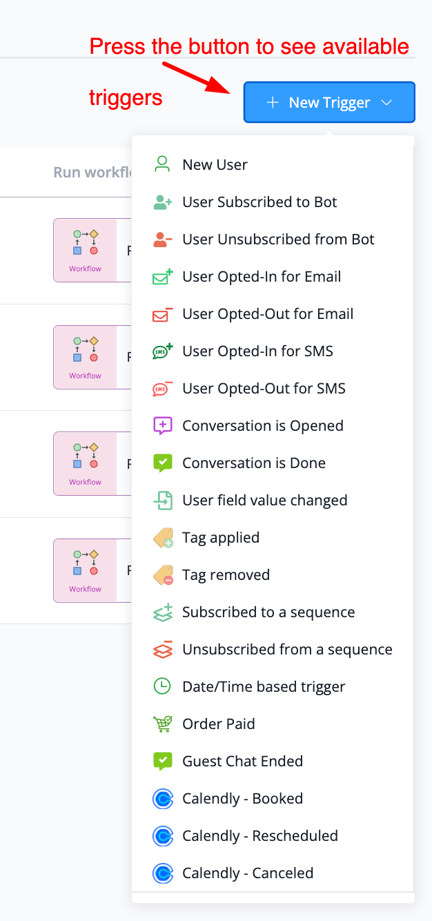Image resolution: width=432 pixels, height=921 pixels.
Task: Click the clock icon for Date/Time trigger
Action: pyautogui.click(x=162, y=687)
